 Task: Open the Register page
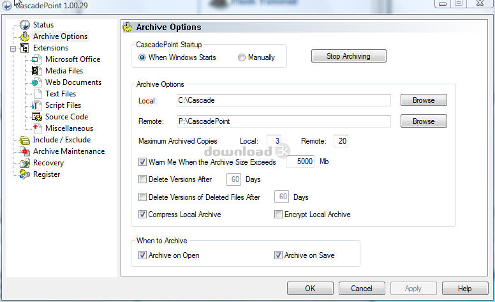pos(47,174)
